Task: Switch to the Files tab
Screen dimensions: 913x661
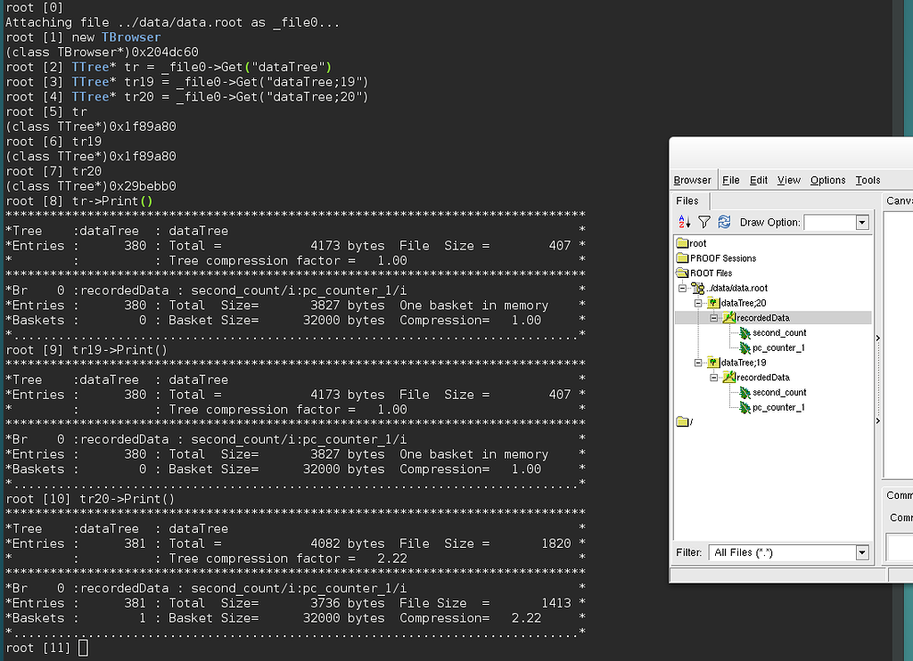Action: pyautogui.click(x=687, y=201)
